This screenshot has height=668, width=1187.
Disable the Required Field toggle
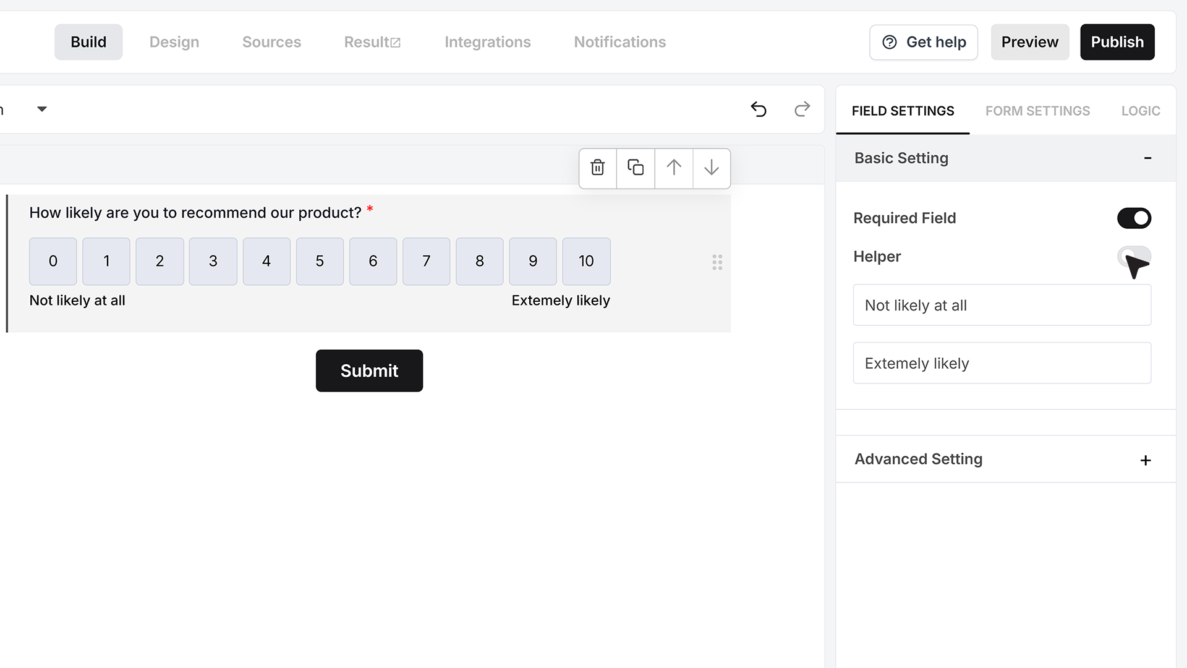[x=1134, y=218]
